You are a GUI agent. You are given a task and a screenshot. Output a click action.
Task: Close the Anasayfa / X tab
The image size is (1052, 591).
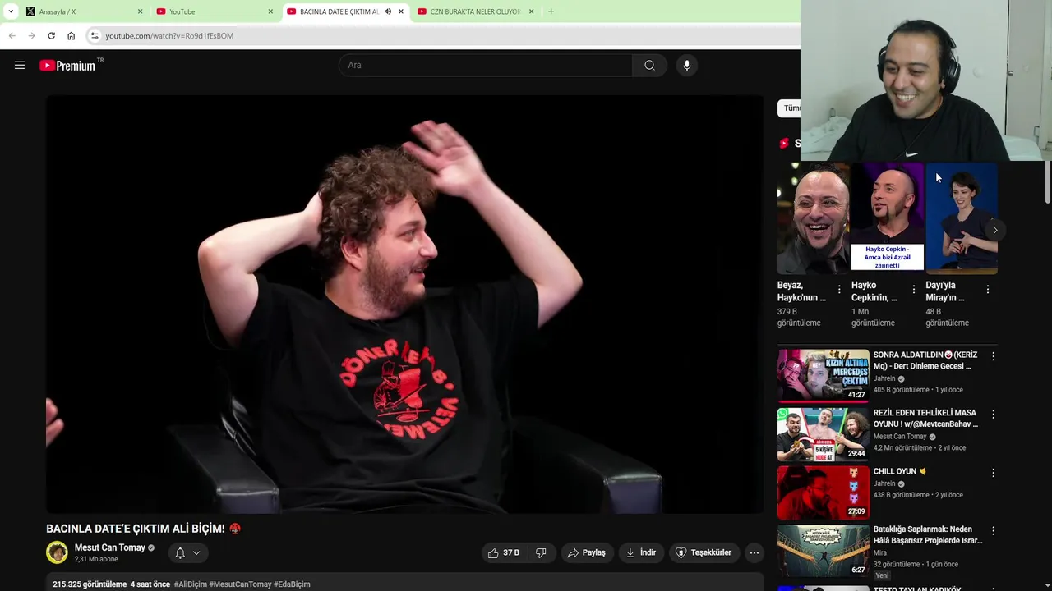pos(140,11)
